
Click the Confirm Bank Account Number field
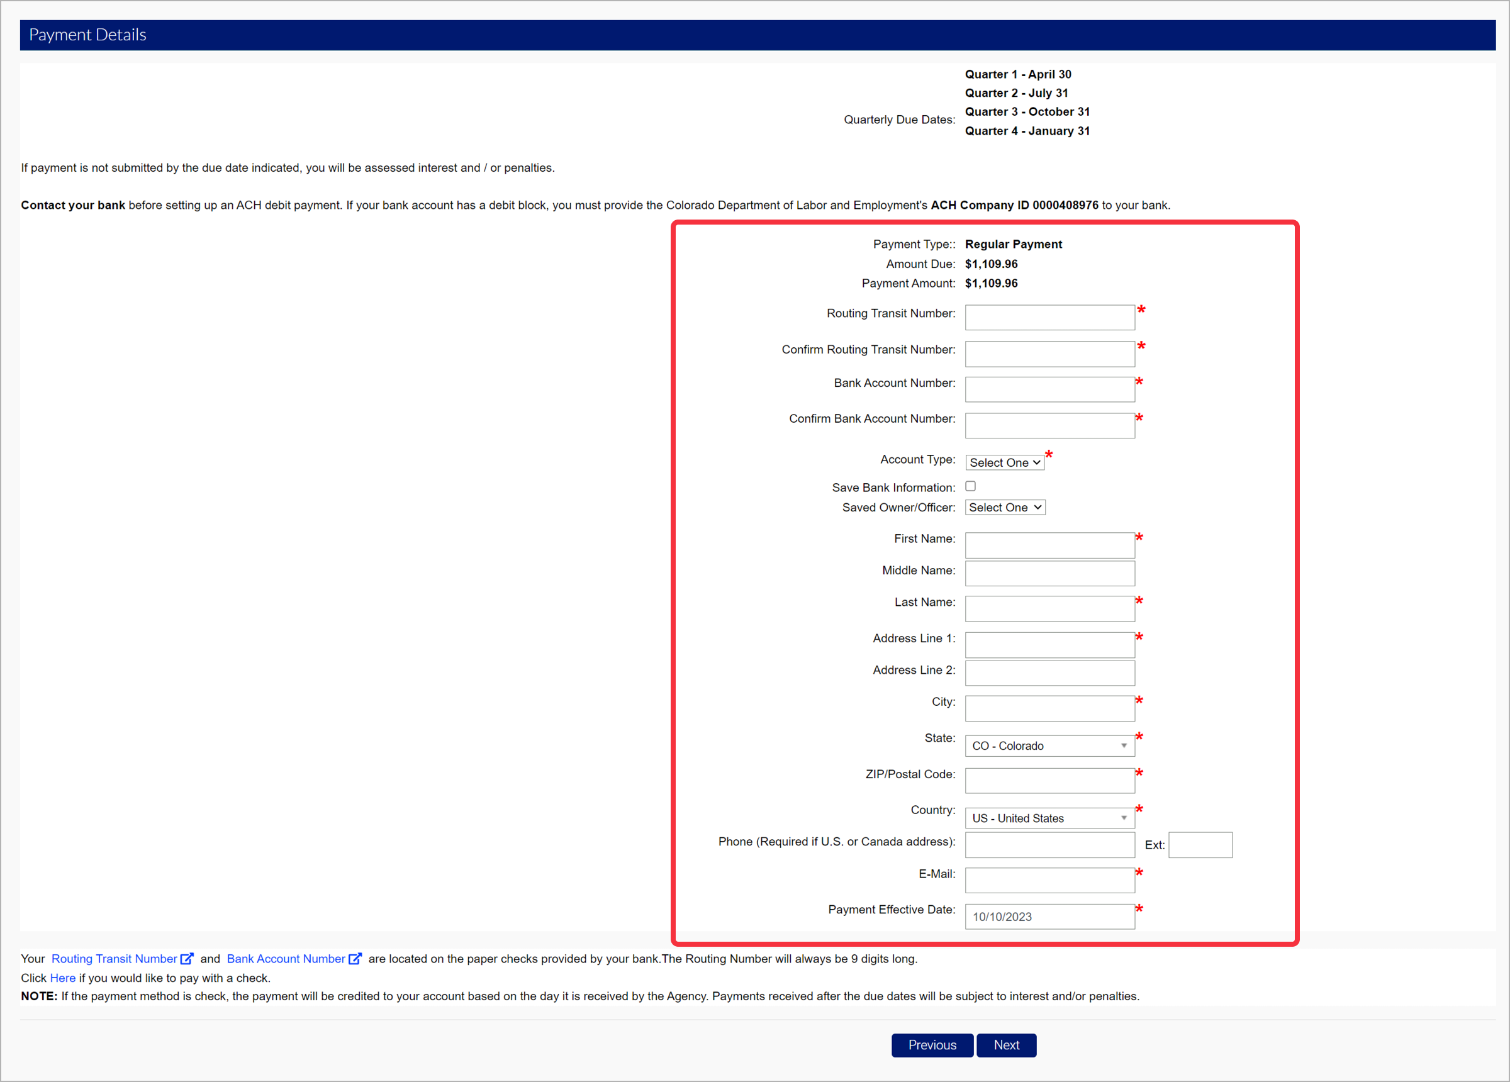tap(1049, 425)
